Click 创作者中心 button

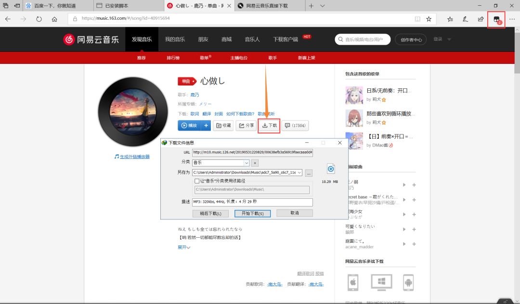coord(411,40)
